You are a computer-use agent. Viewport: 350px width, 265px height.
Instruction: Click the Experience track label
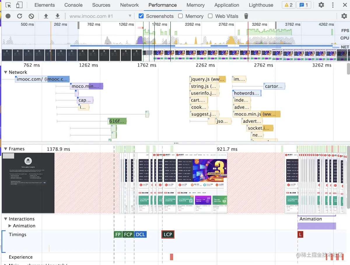coord(21,257)
